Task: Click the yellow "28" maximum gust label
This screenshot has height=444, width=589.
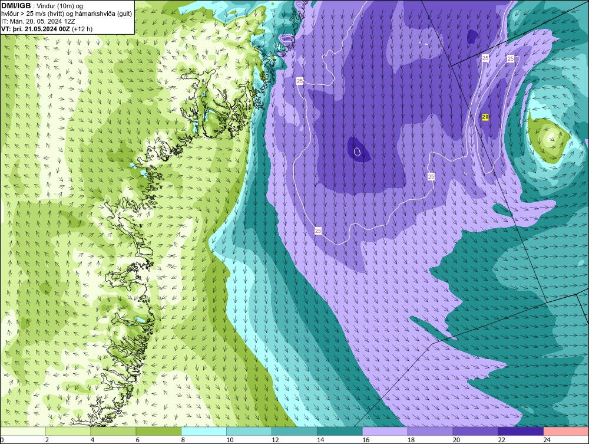Action: click(485, 117)
